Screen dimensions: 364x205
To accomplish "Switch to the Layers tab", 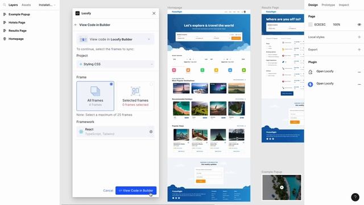I will click(13, 5).
